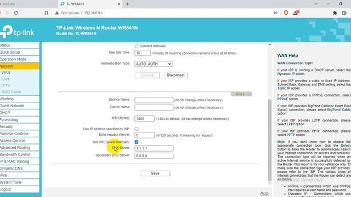Open the browser extensions puzzle icon
This screenshot has width=351, height=197.
tap(335, 13)
